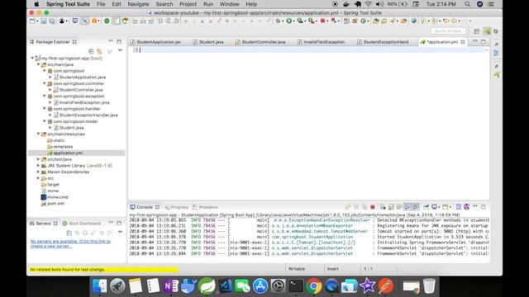Expand StudentController.java in the tree
The height and width of the screenshot is (297, 529).
[x=50, y=90]
